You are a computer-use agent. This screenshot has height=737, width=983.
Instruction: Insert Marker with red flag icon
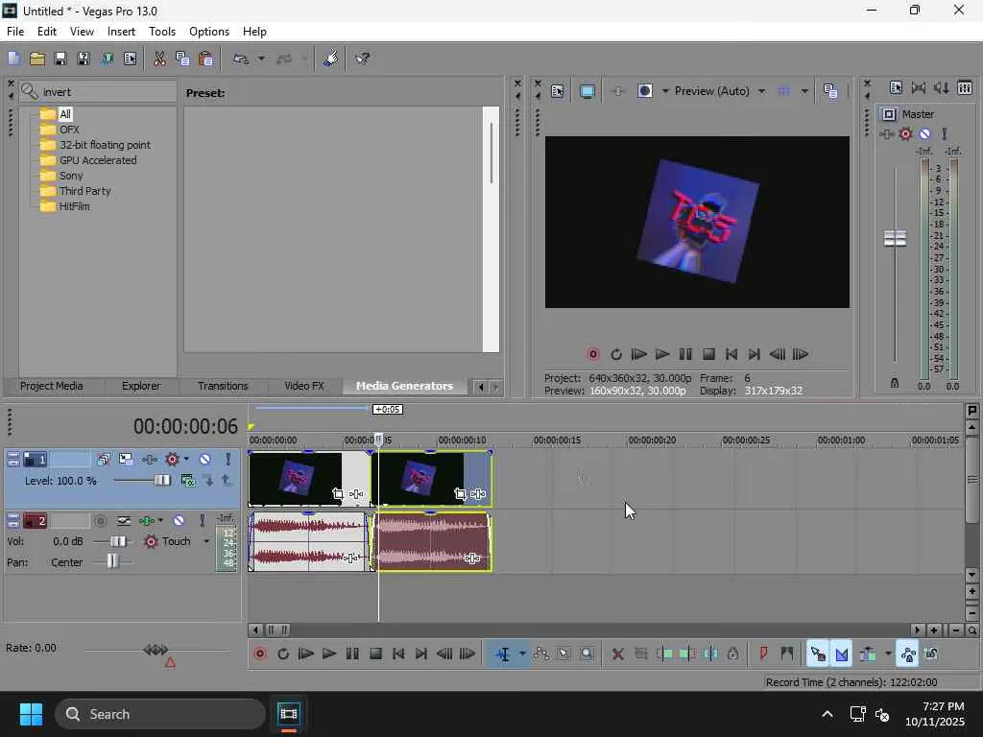pyautogui.click(x=763, y=654)
